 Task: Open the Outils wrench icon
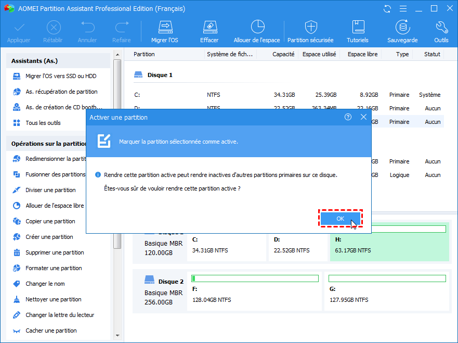(441, 27)
